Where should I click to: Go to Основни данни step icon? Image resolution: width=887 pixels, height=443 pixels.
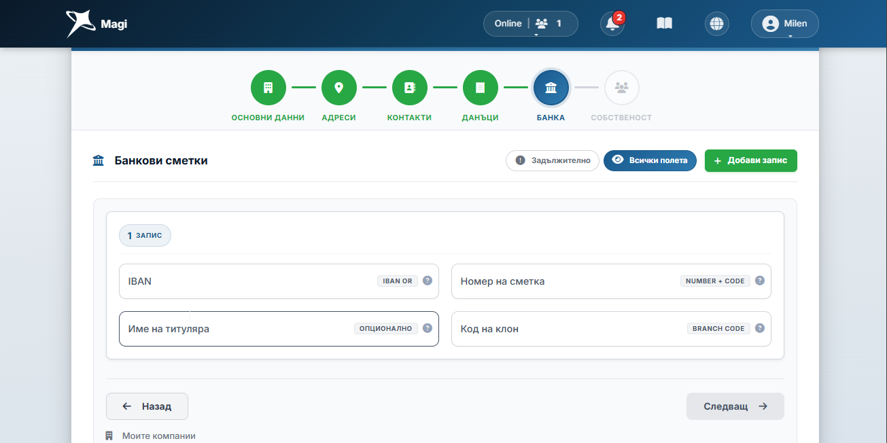pyautogui.click(x=268, y=88)
